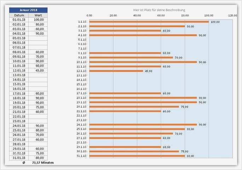The image size is (242, 170).
Task: Select the date cell 06.01.18
Action: (19, 43)
